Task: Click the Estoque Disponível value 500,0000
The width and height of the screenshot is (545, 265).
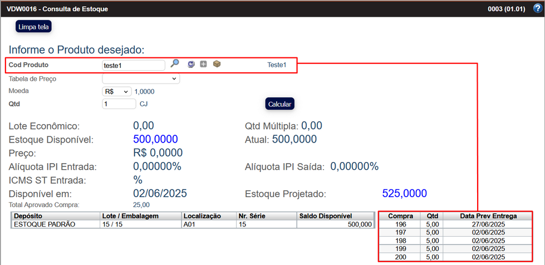Action: point(155,139)
